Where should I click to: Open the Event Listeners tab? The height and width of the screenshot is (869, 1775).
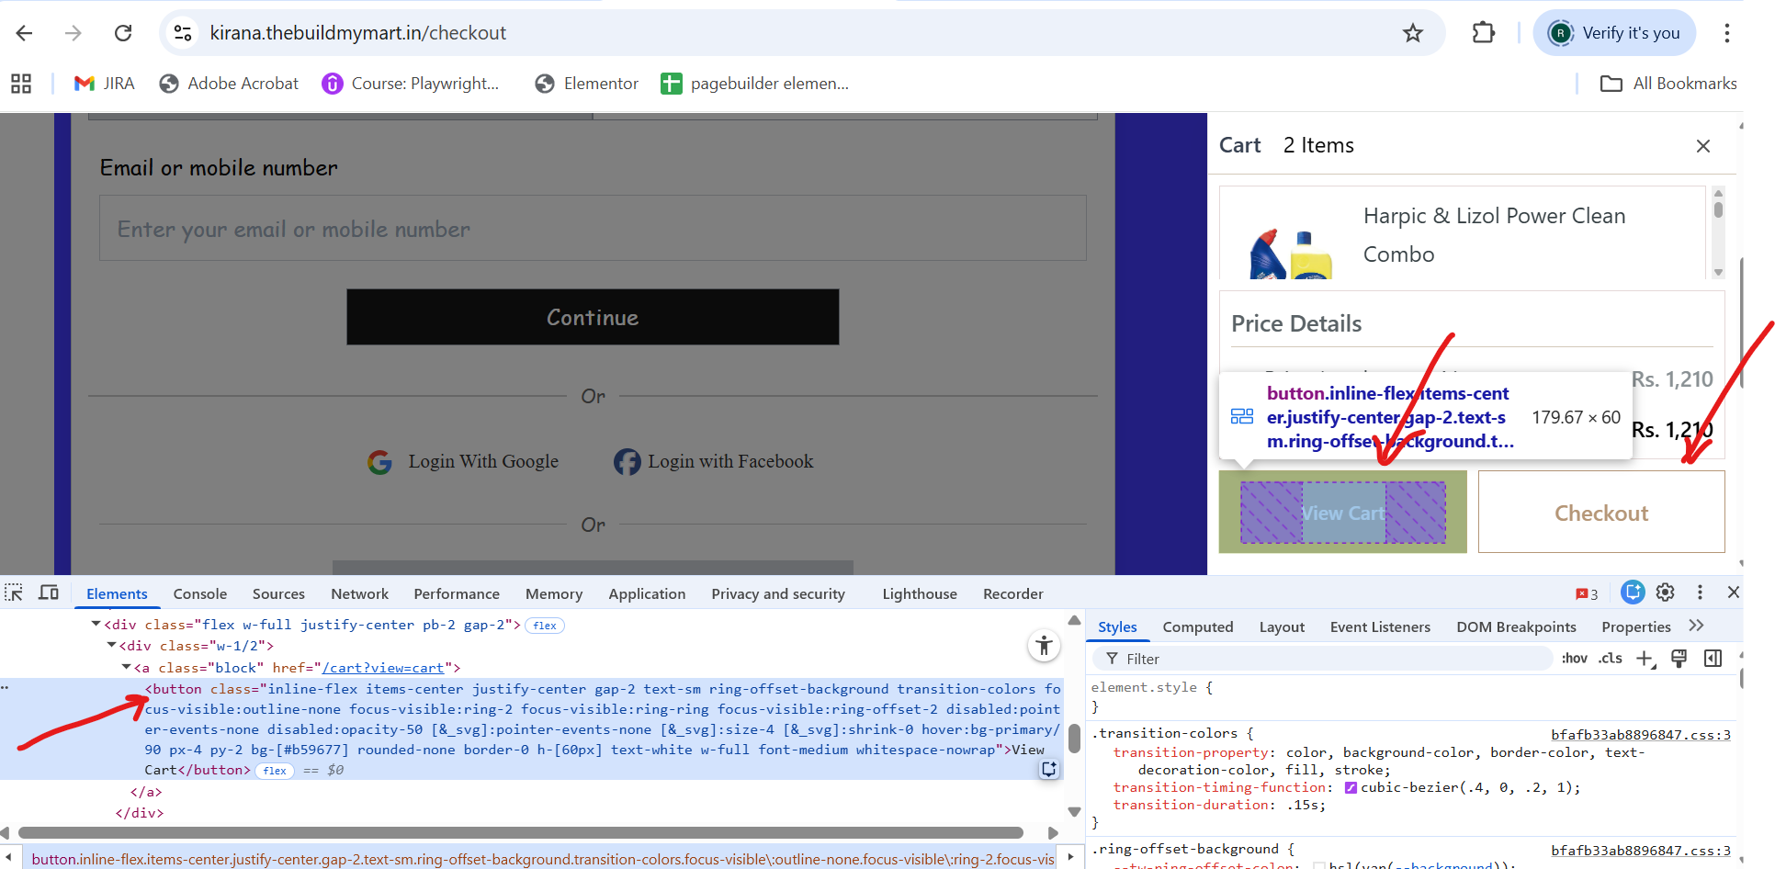click(1380, 627)
